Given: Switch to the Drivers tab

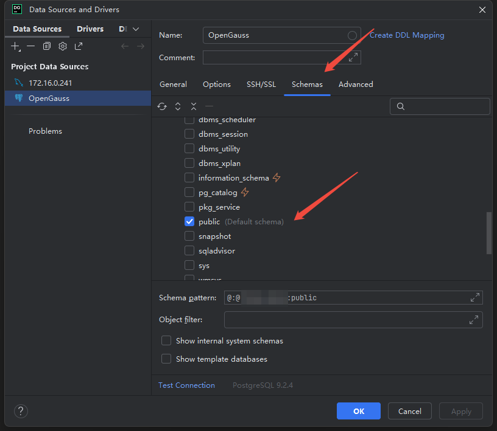Looking at the screenshot, I should click(x=90, y=29).
